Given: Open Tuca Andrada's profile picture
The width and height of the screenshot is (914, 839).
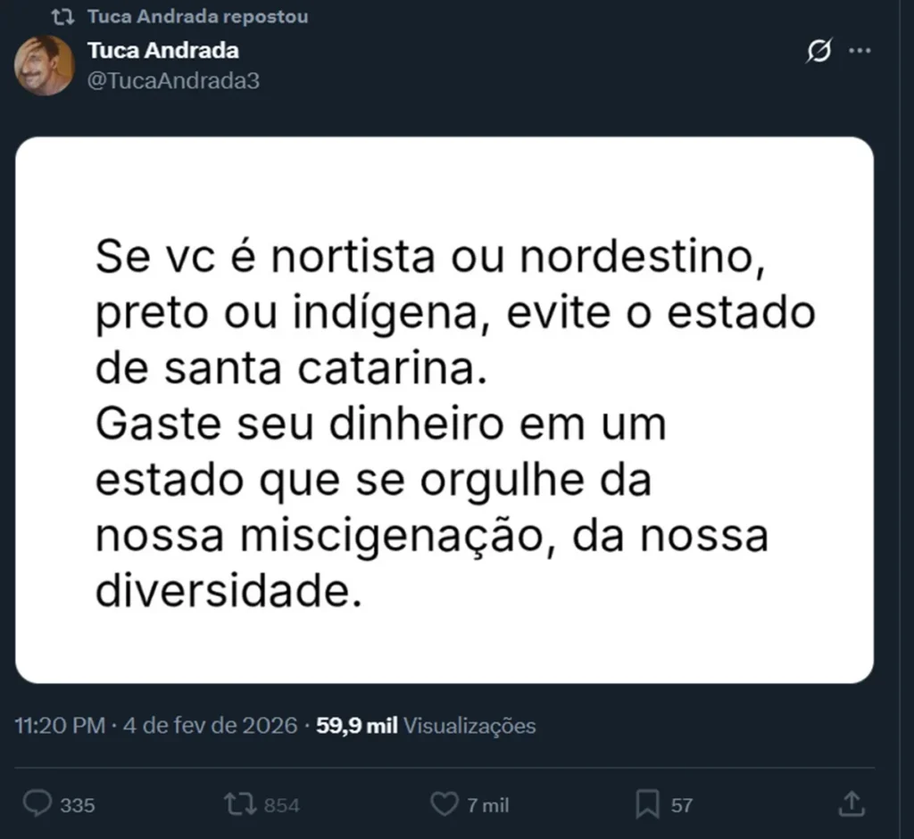Looking at the screenshot, I should coord(44,65).
